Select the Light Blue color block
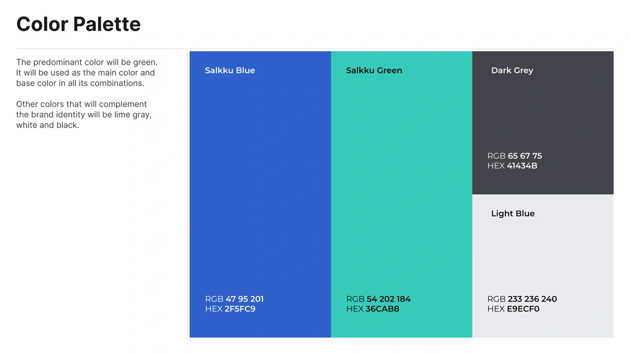This screenshot has height=354, width=630. tap(542, 256)
